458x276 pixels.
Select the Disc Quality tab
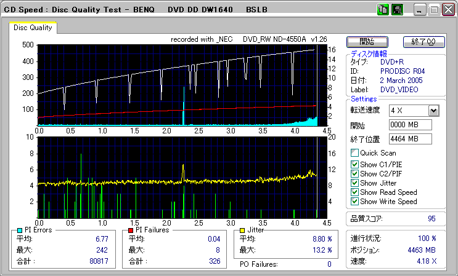pos(33,28)
